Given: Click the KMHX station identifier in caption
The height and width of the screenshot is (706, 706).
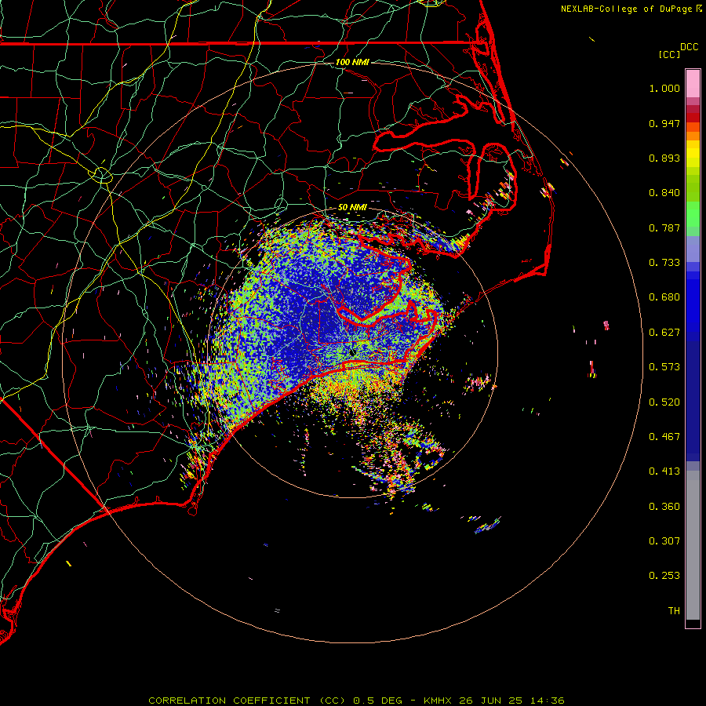Looking at the screenshot, I should click(437, 701).
